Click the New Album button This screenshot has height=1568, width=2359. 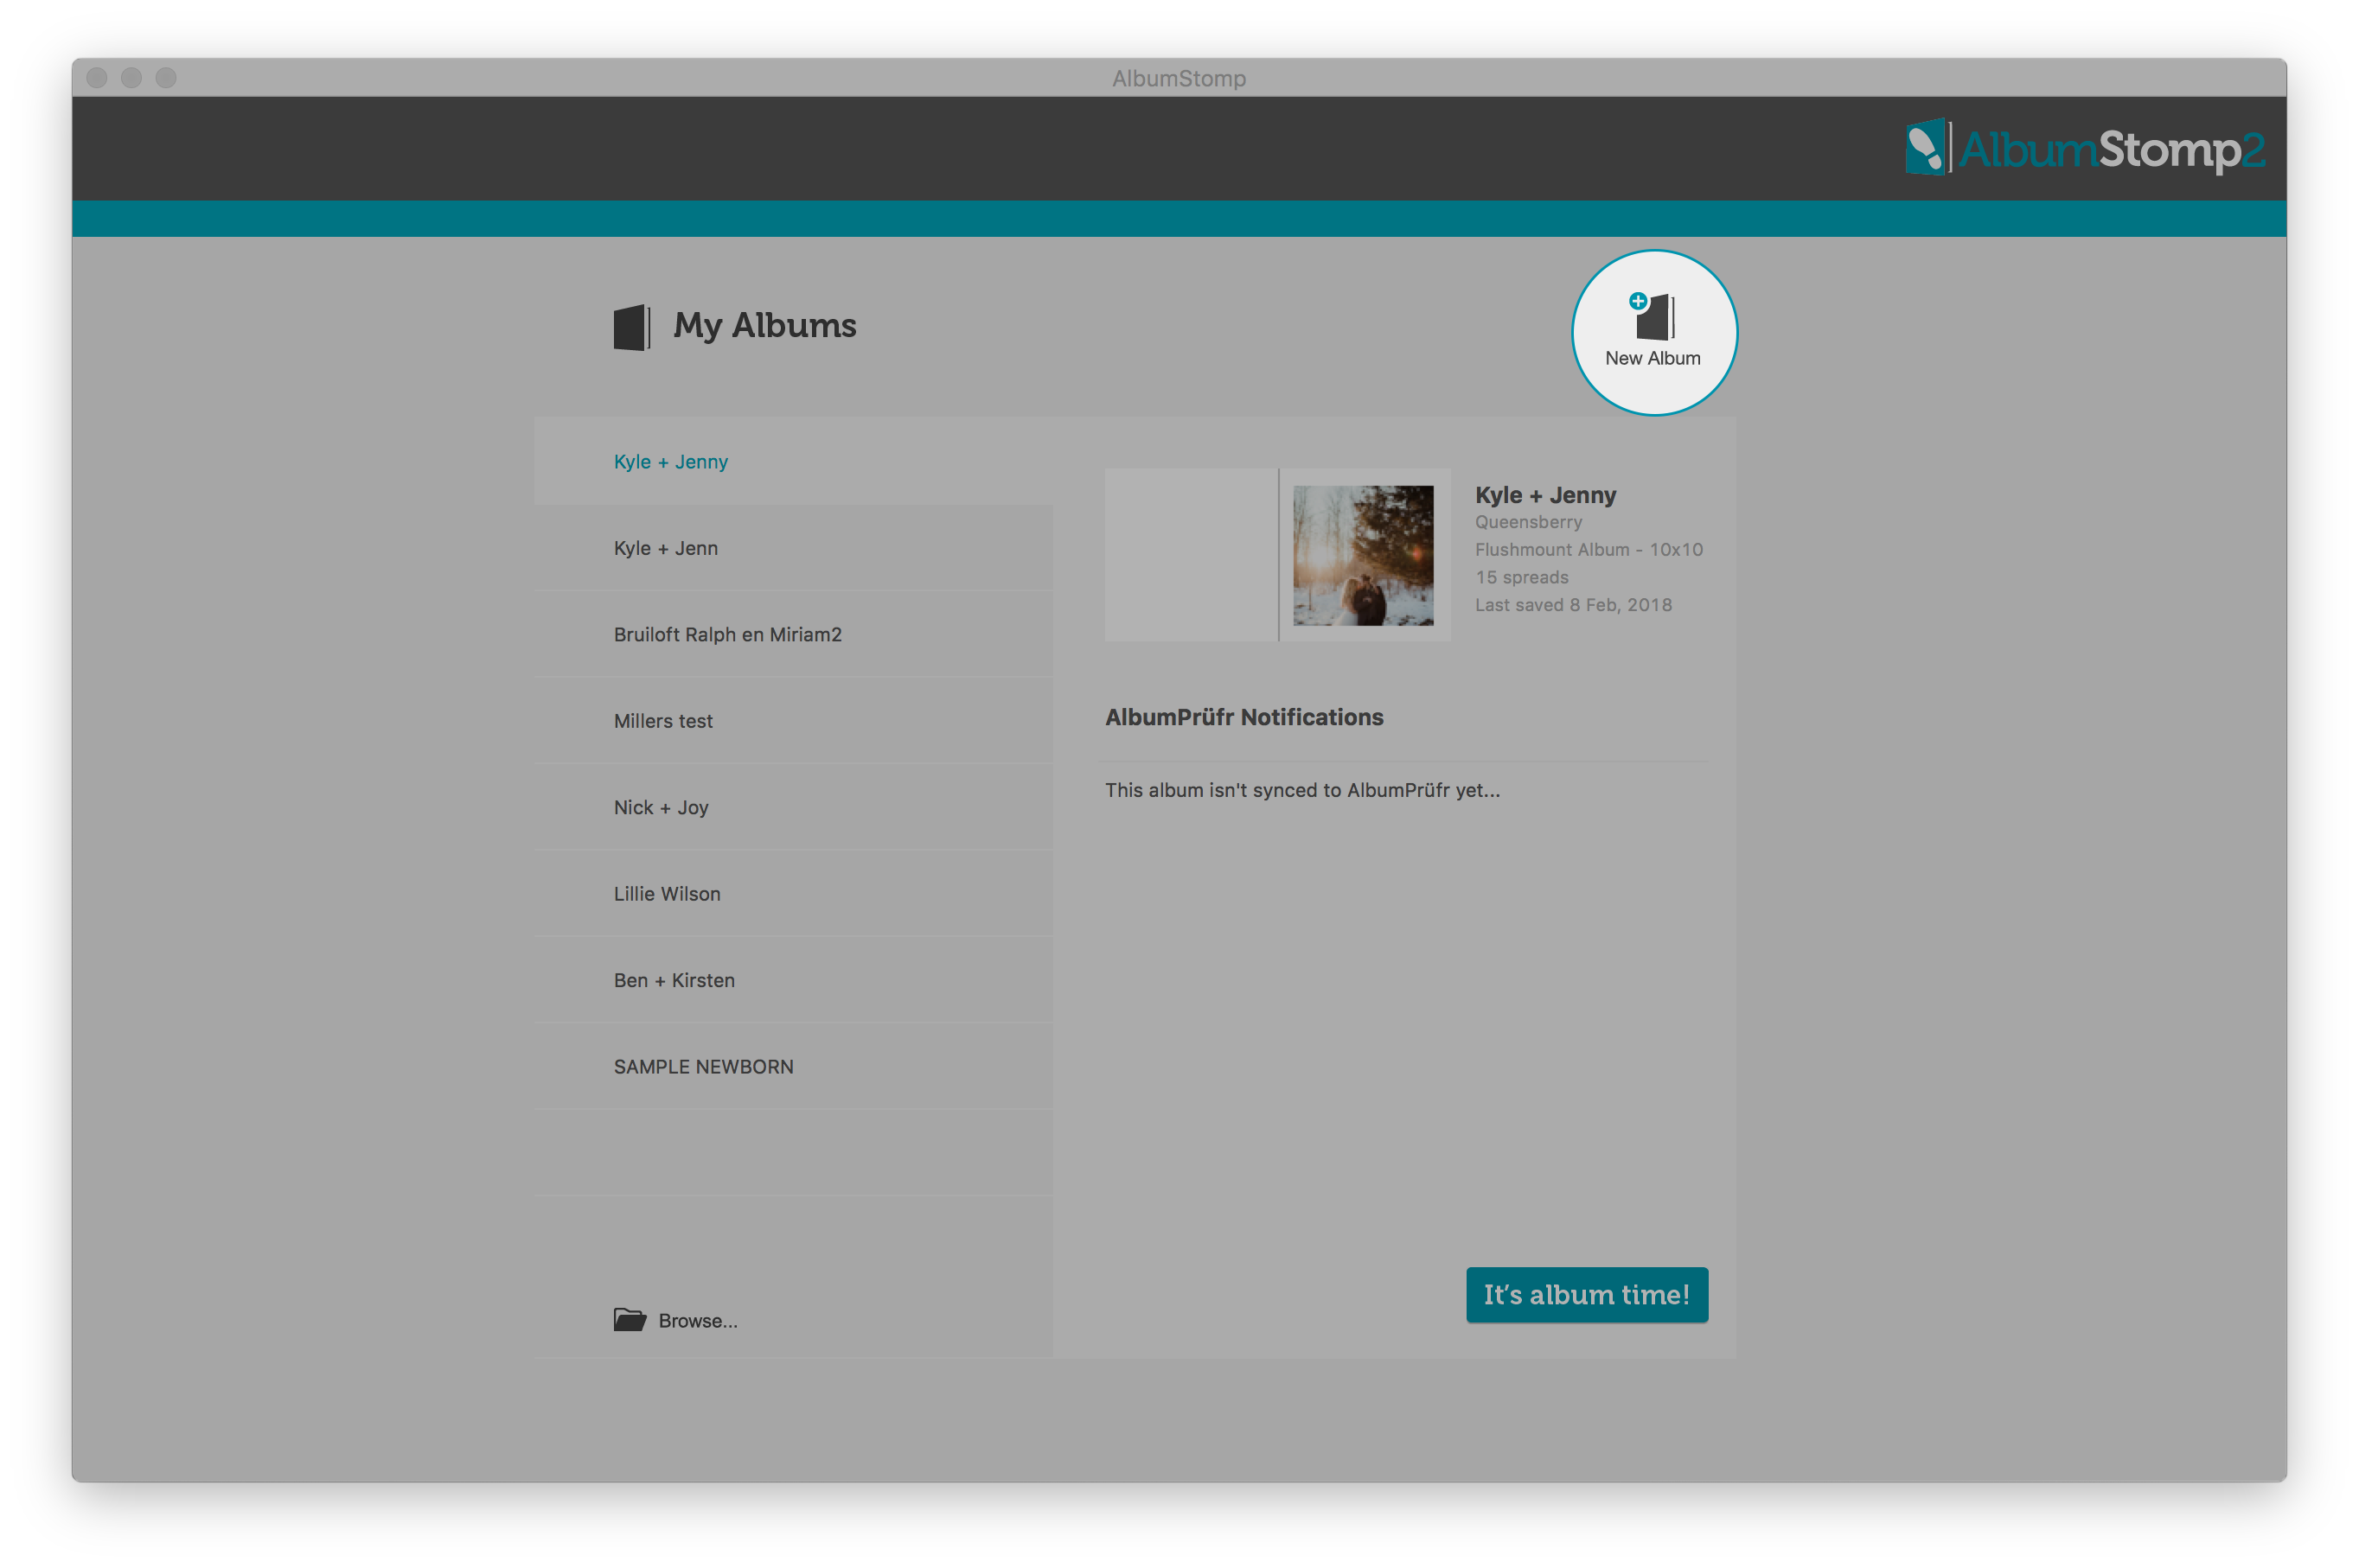(1653, 332)
